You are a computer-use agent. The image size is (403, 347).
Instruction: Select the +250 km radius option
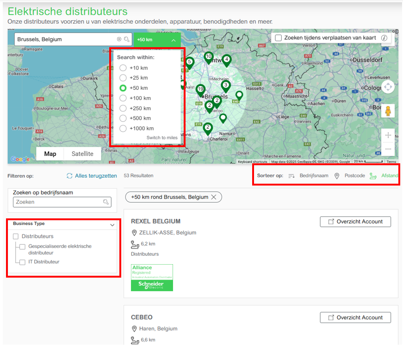pyautogui.click(x=123, y=108)
